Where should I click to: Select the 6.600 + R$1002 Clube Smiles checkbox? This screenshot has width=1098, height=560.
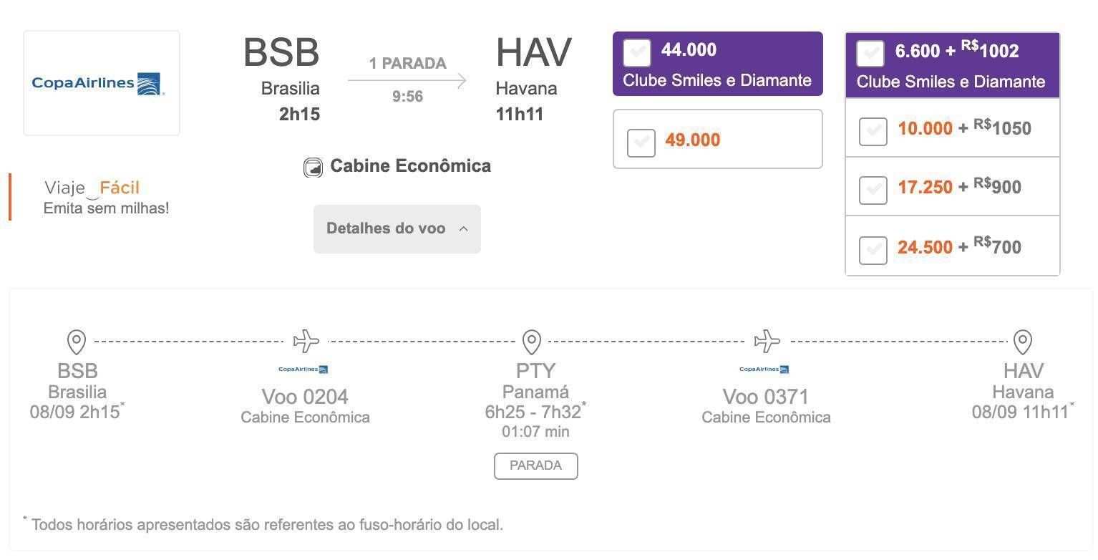870,54
